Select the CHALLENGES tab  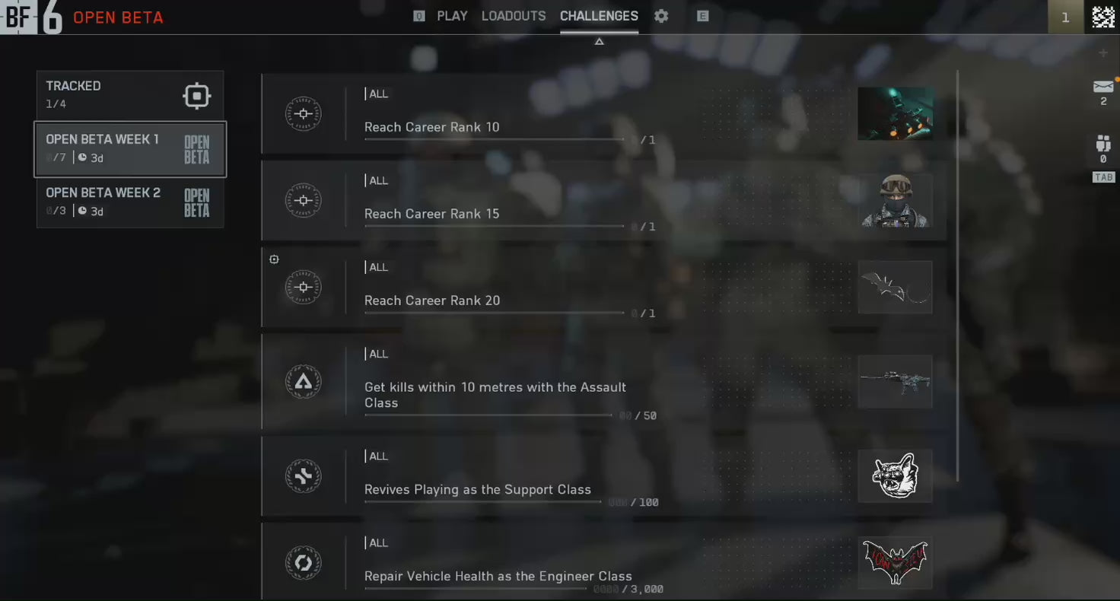pos(599,16)
